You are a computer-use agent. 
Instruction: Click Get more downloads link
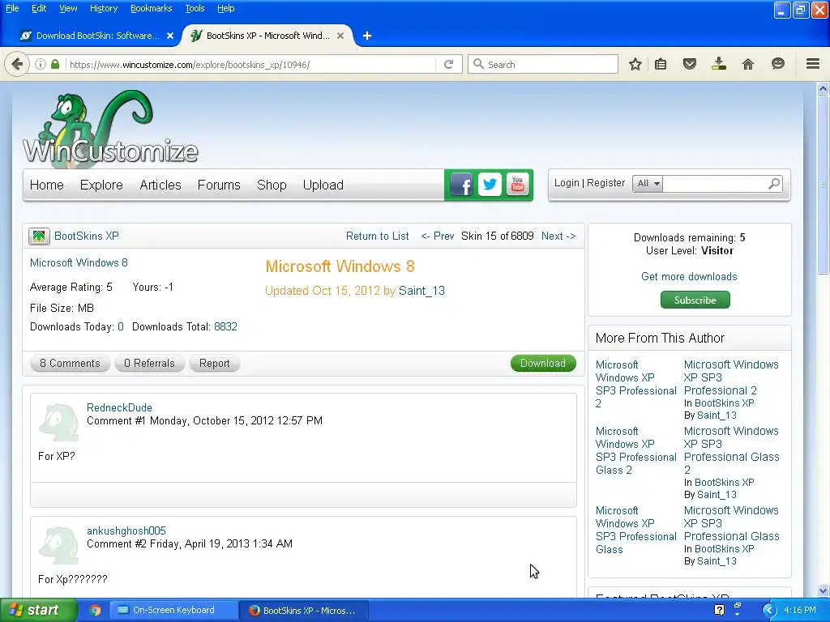(689, 277)
